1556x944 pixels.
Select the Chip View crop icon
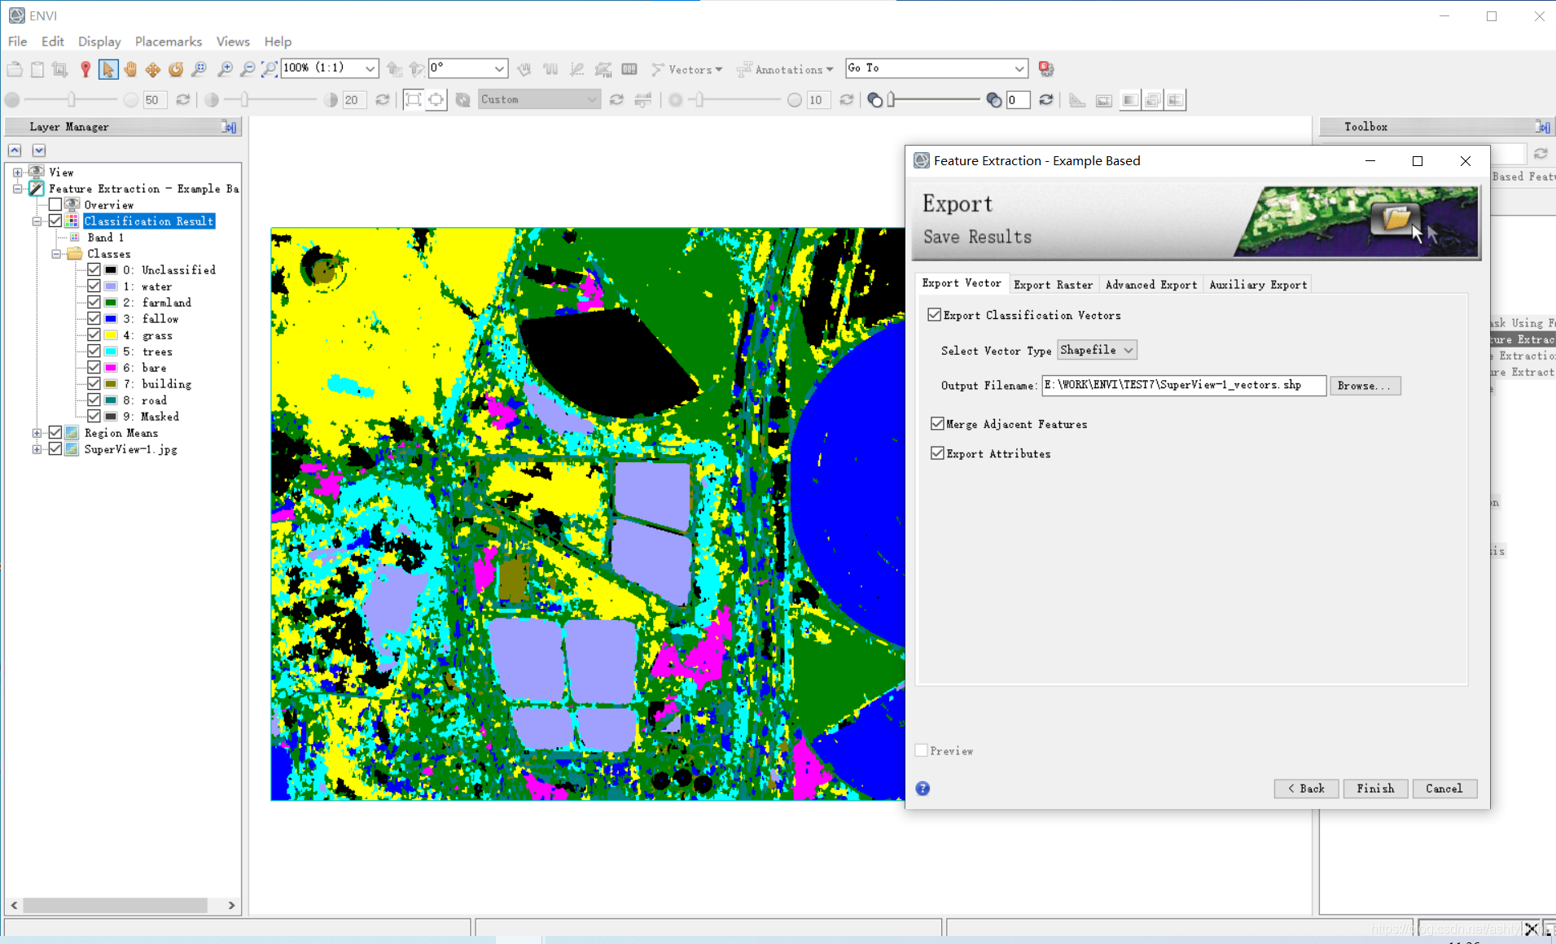tap(60, 69)
